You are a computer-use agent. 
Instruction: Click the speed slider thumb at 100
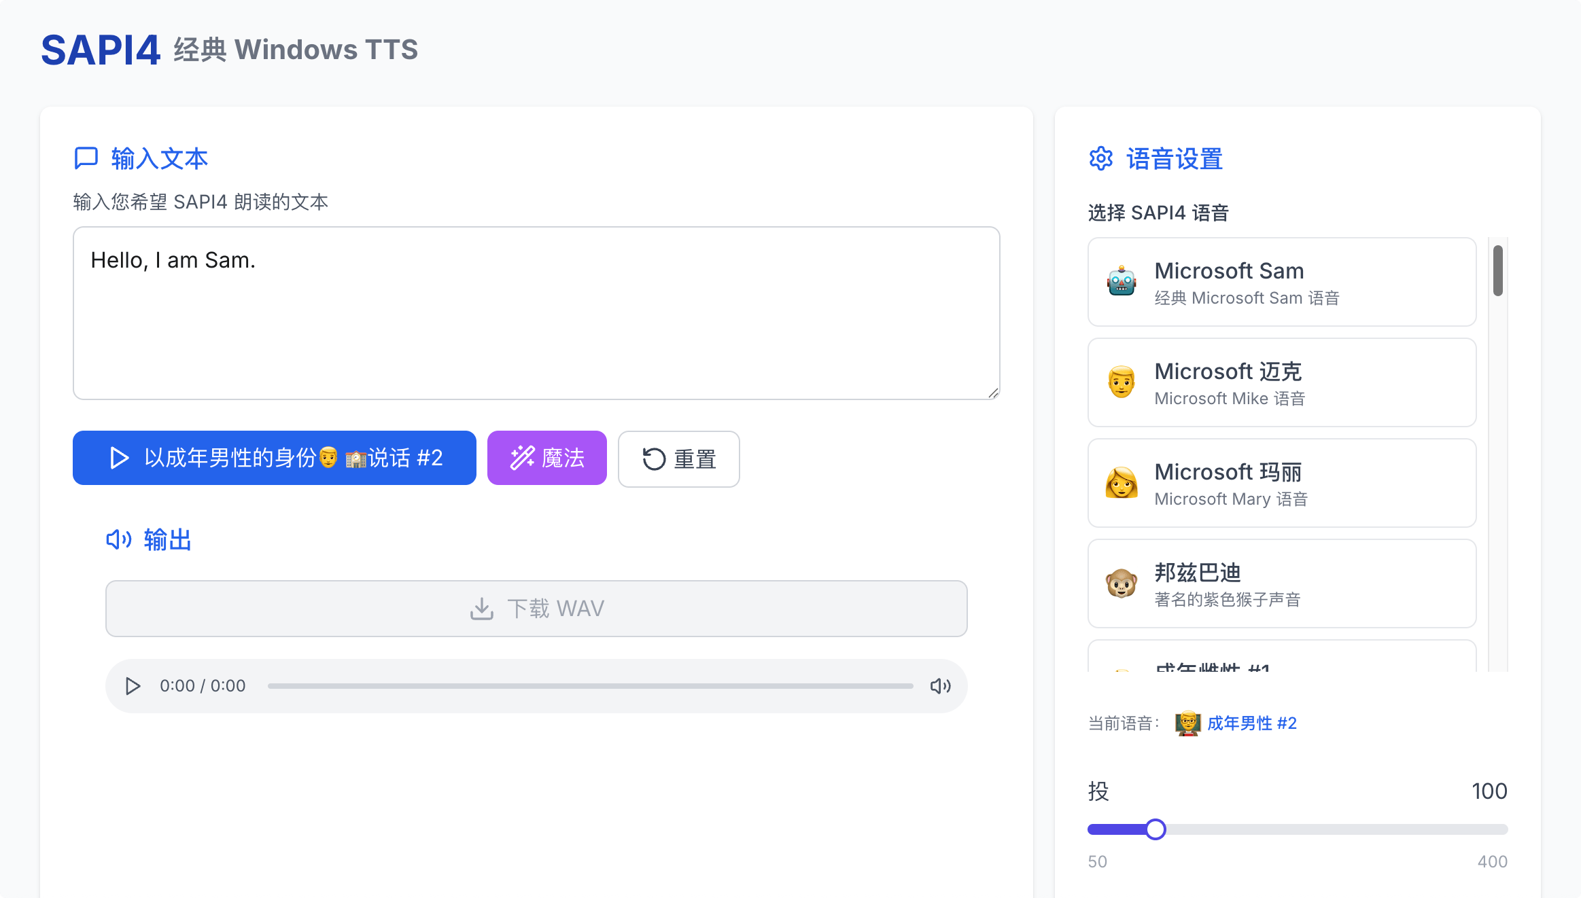[1156, 829]
